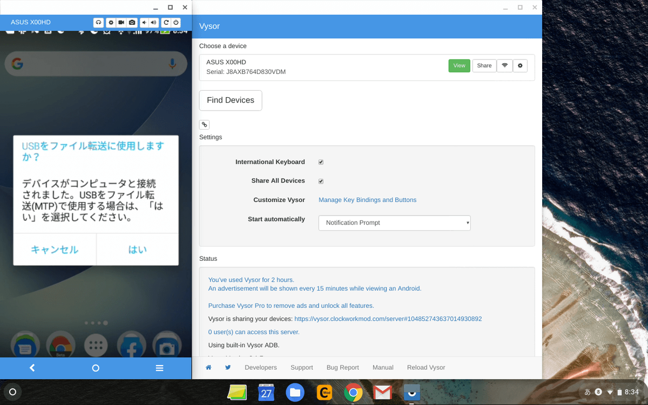The height and width of the screenshot is (405, 648).
Task: Click the link icon above Settings
Action: tap(204, 125)
